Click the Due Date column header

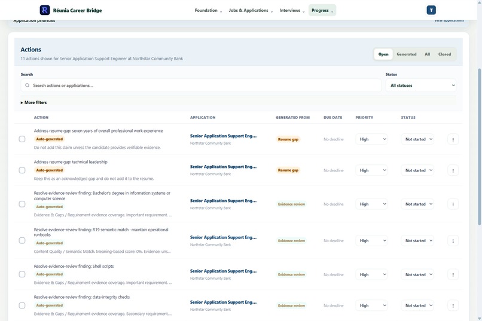click(332, 118)
